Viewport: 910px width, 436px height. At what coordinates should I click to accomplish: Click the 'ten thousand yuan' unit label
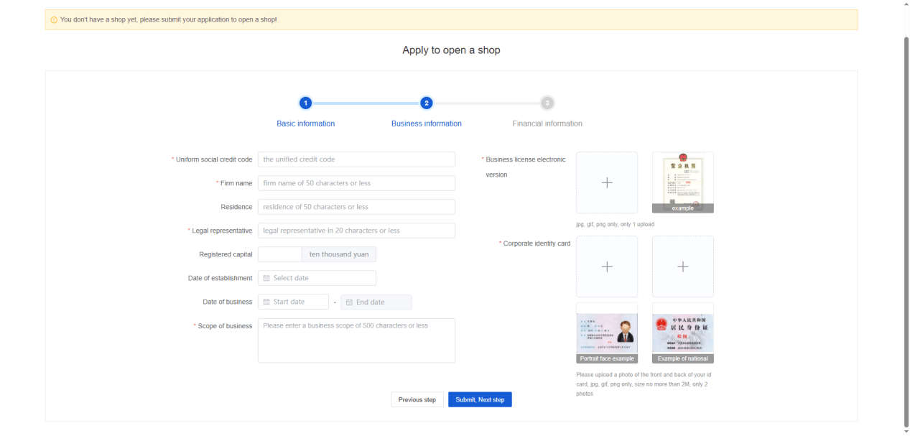click(339, 254)
